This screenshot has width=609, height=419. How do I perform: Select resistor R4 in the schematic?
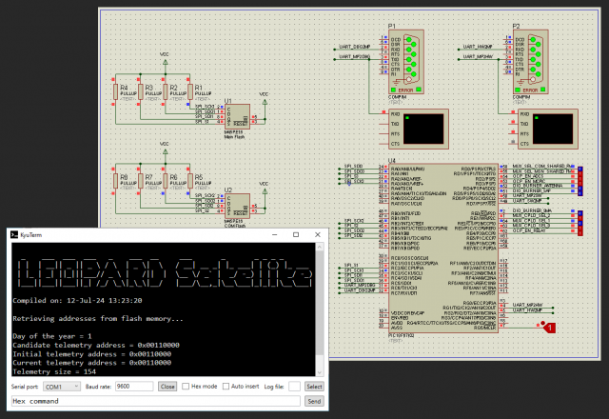(116, 92)
